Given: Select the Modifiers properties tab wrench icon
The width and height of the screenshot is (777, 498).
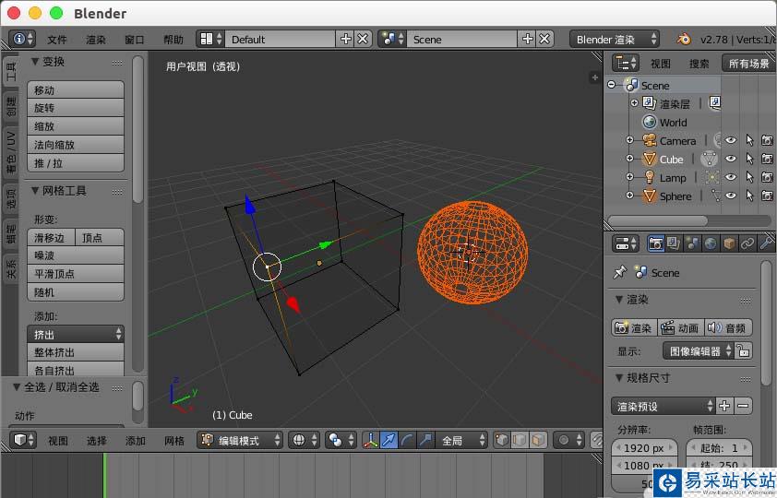Looking at the screenshot, I should (766, 243).
